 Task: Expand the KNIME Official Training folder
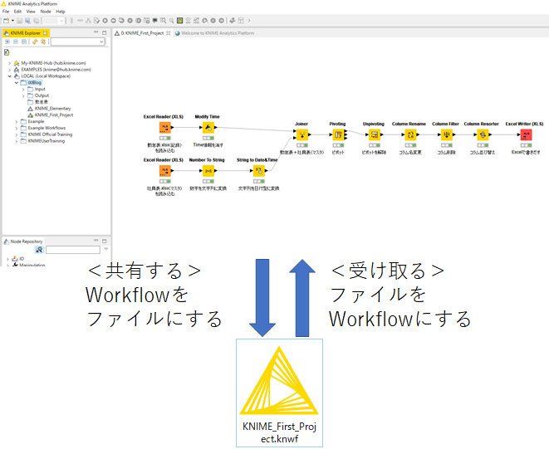[x=17, y=134]
